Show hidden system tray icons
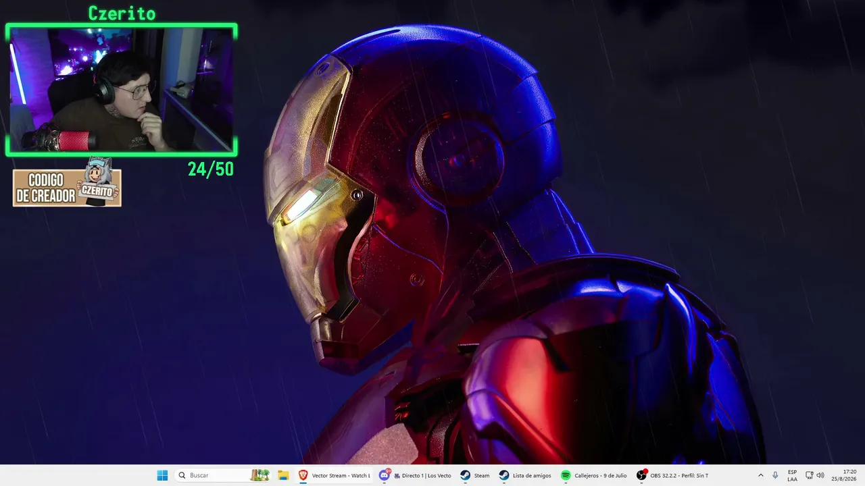 760,475
